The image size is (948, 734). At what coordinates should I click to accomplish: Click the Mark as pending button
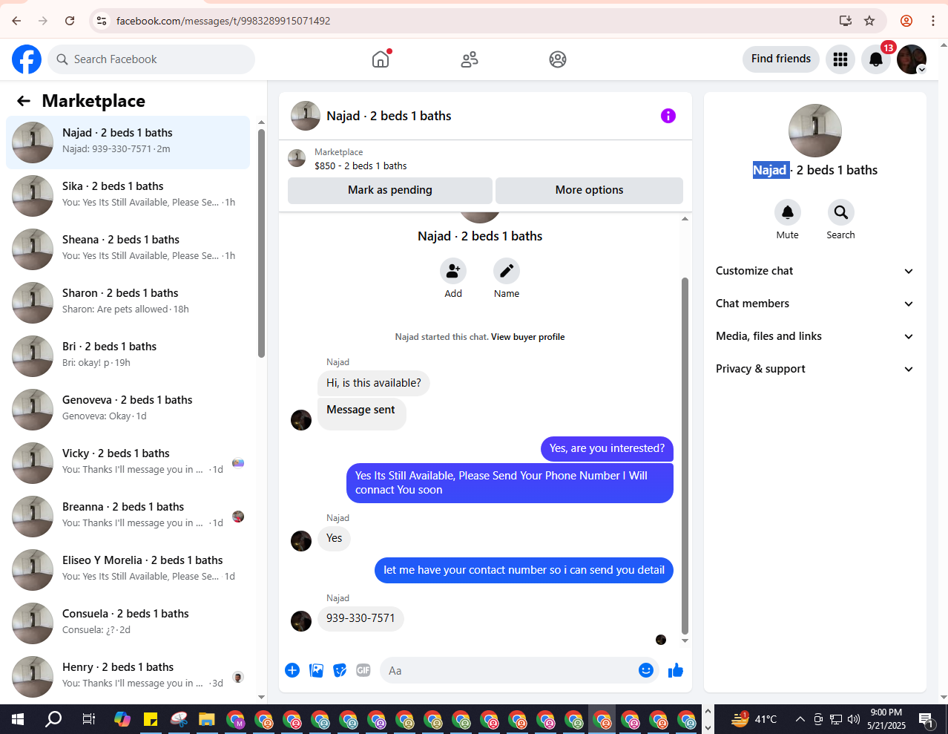390,190
